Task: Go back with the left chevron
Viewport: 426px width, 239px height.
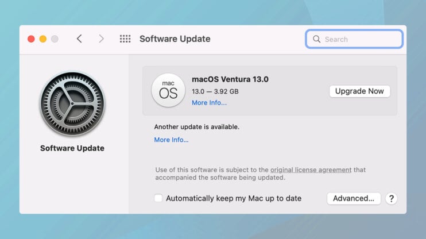Action: click(79, 39)
